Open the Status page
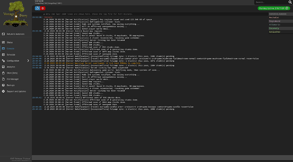Viewport: 293px width, 162px height. click(10, 42)
